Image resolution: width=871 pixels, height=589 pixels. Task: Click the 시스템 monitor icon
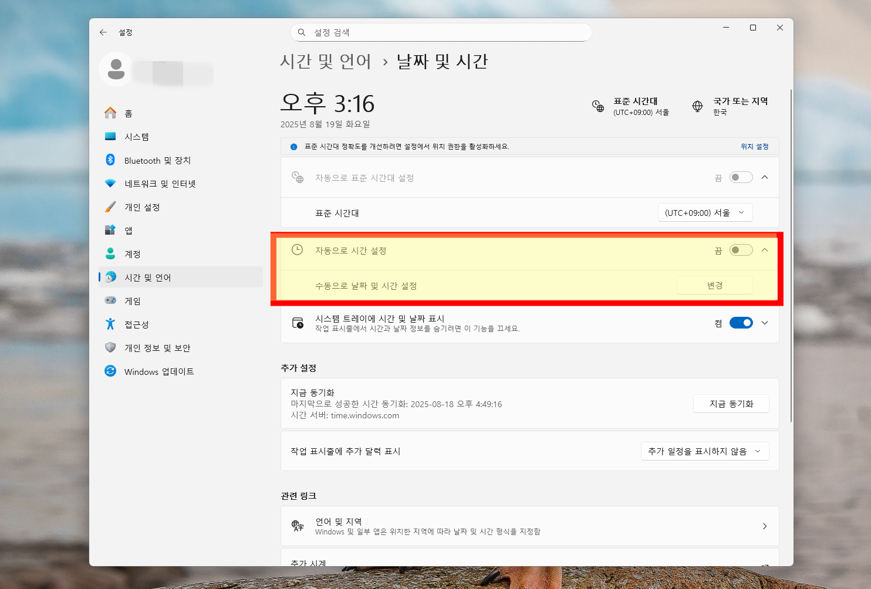point(110,136)
